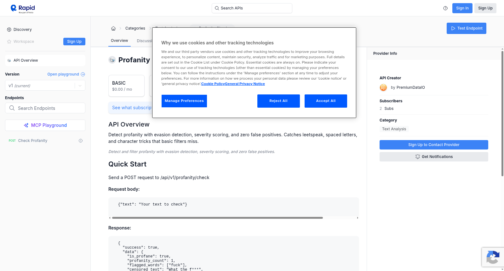Click the scrollbar right arrow under request body
This screenshot has width=504, height=271.
pos(358,218)
